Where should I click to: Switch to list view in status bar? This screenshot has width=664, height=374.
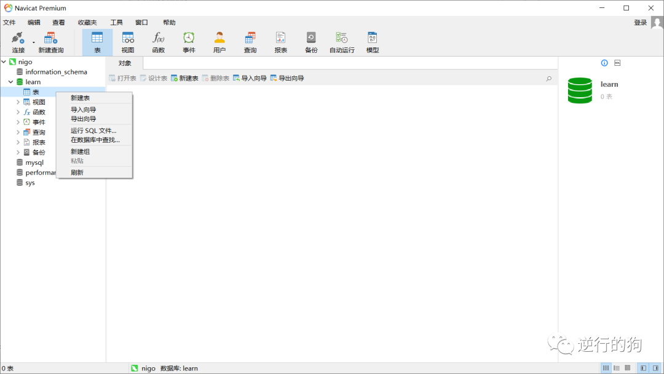pyautogui.click(x=606, y=368)
